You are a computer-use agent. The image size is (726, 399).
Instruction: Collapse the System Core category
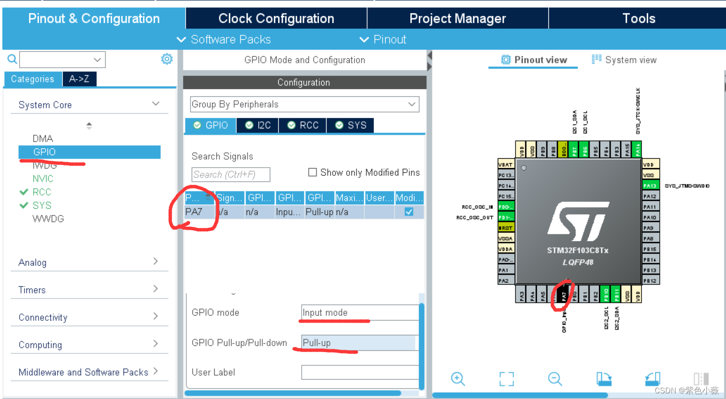tap(156, 104)
